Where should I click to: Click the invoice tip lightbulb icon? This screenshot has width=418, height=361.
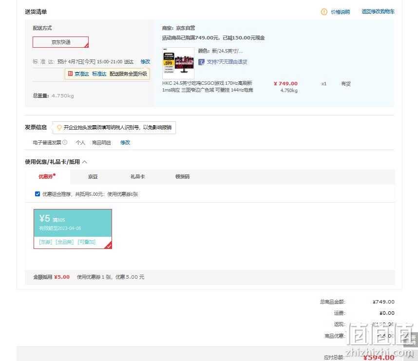point(59,128)
